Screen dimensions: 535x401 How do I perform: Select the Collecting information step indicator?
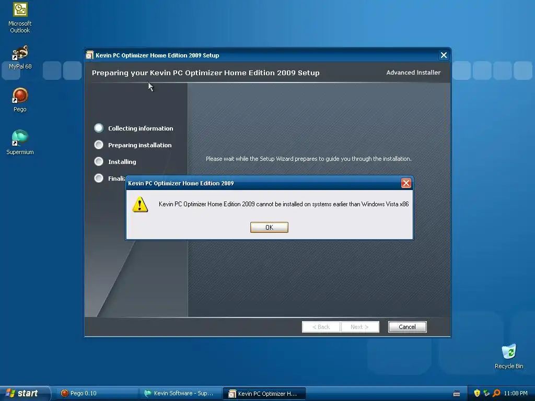click(99, 128)
